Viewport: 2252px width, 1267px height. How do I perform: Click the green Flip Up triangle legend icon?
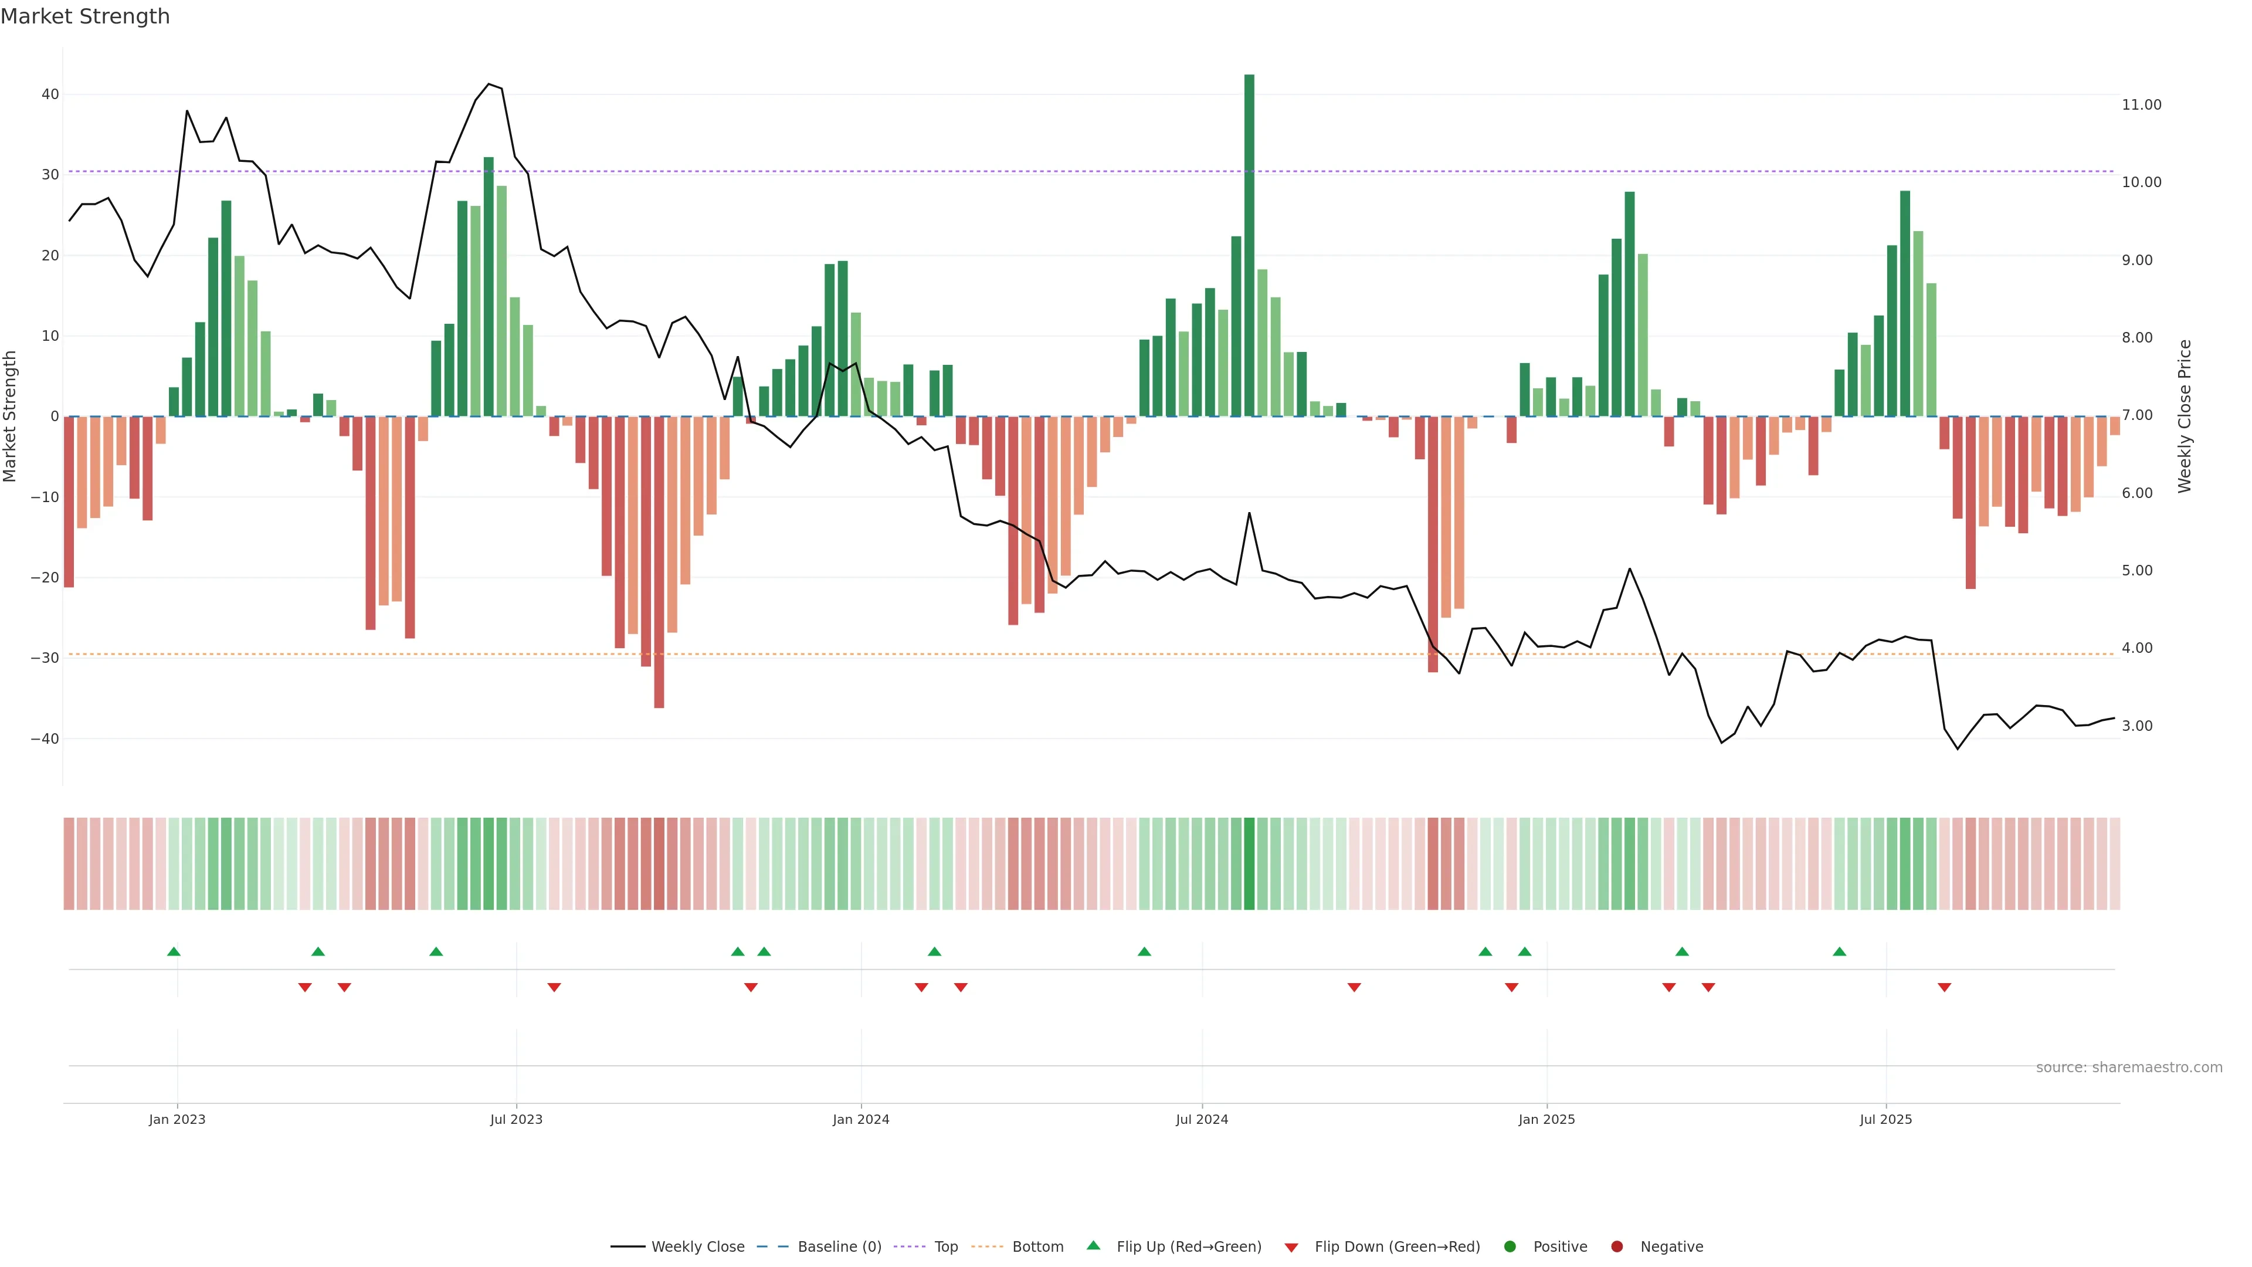[1093, 1246]
